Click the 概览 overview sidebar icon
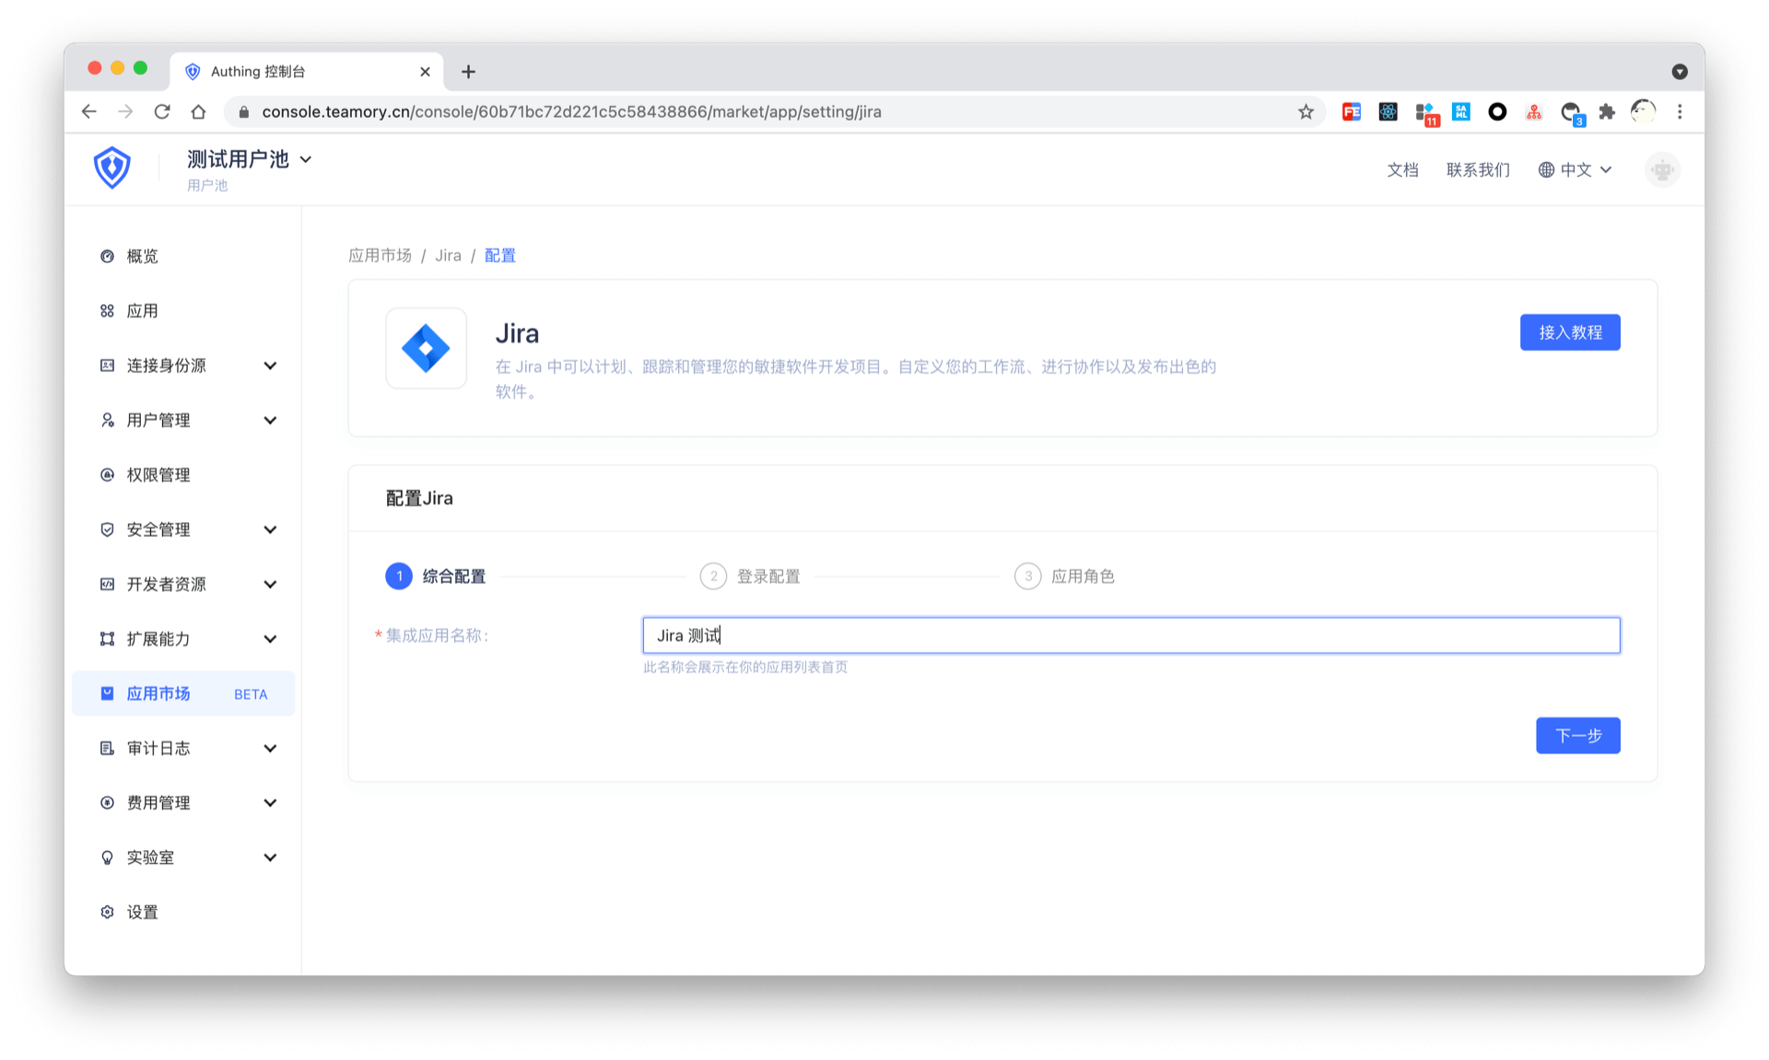 click(x=107, y=257)
